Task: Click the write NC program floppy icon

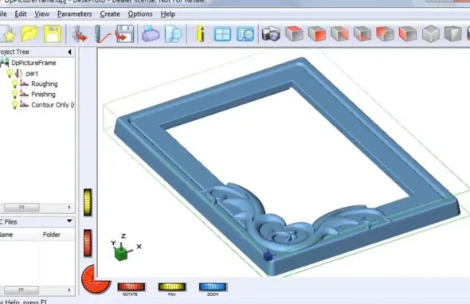Action: coord(124,33)
